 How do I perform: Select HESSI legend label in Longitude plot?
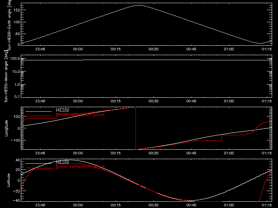tap(62, 110)
